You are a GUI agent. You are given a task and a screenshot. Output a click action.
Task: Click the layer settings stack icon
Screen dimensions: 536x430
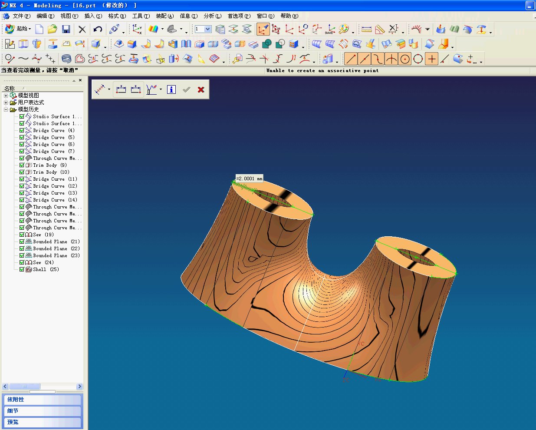(x=220, y=29)
